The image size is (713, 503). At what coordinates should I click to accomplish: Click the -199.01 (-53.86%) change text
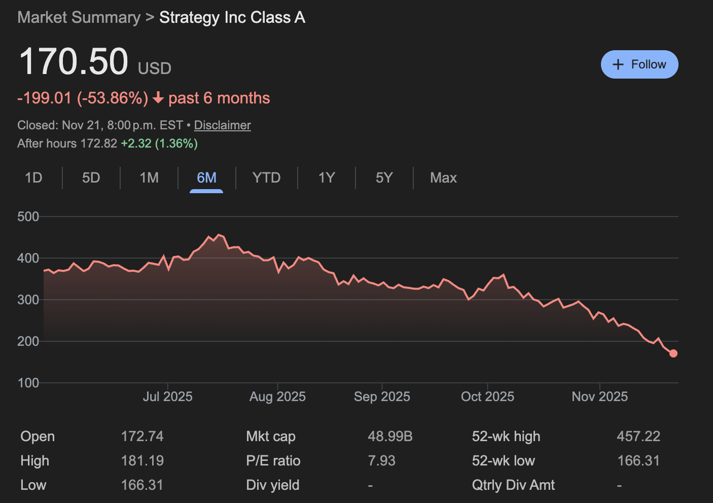pyautogui.click(x=83, y=98)
